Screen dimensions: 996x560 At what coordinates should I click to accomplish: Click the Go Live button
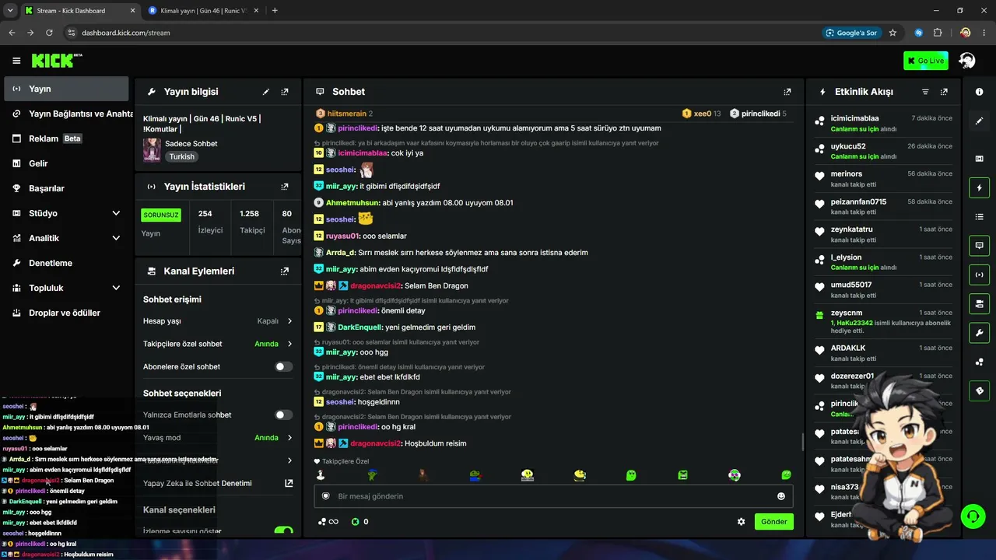tap(926, 61)
